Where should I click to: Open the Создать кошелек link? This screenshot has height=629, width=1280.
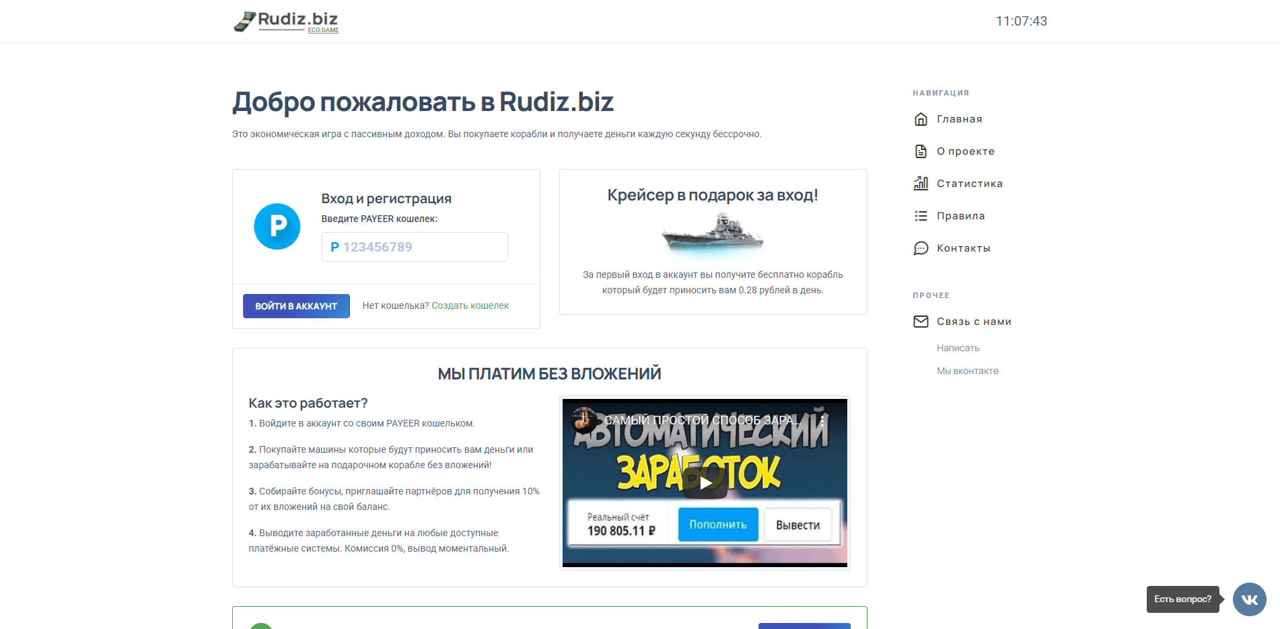tap(470, 305)
